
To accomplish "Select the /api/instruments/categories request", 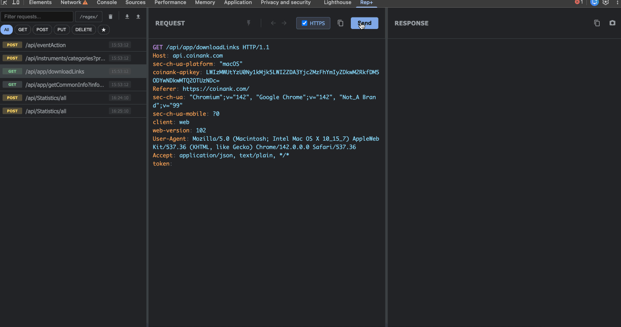I will click(73, 58).
